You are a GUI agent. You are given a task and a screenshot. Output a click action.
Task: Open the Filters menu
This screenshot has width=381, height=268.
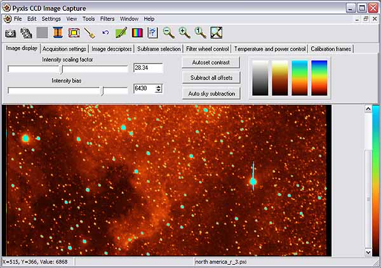click(x=107, y=19)
